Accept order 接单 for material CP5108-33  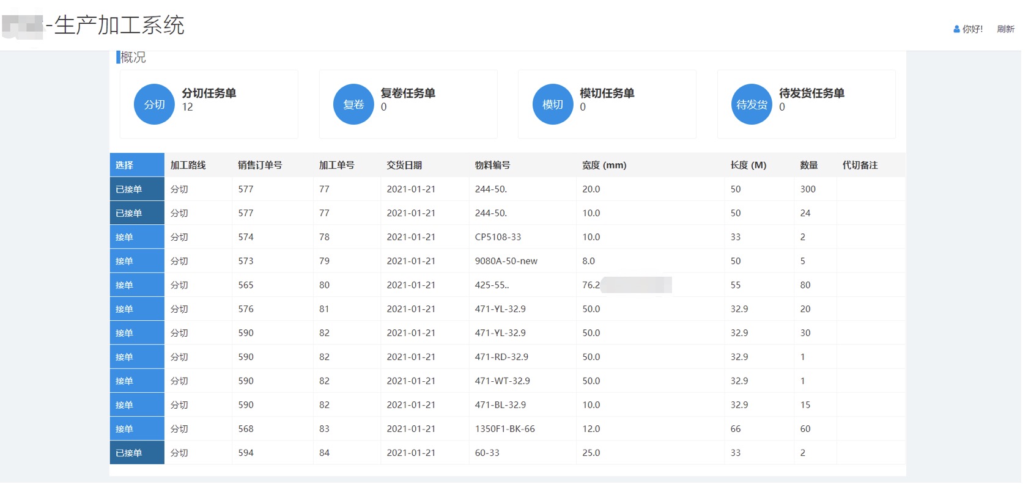pos(125,237)
